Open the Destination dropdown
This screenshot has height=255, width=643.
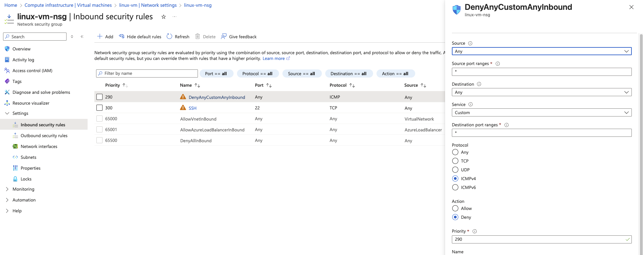pyautogui.click(x=541, y=92)
